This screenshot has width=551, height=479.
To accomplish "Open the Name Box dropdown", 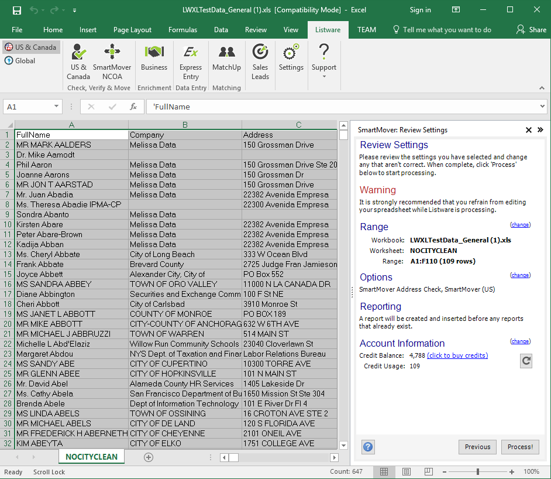I will [57, 107].
